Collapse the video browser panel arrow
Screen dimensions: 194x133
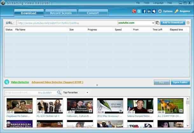click(97, 85)
